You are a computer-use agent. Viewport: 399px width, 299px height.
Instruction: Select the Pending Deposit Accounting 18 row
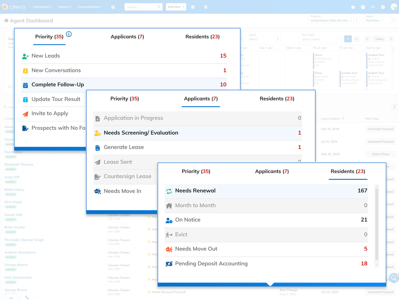point(266,264)
